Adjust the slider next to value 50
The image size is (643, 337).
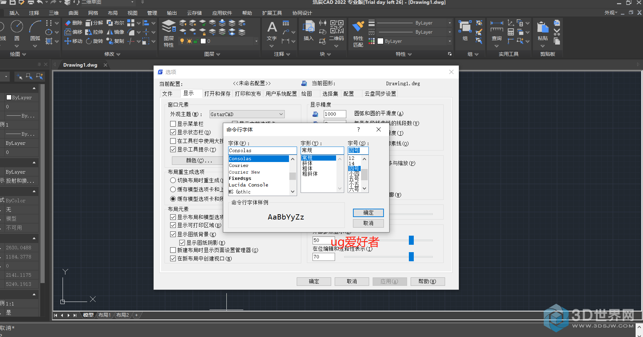[x=411, y=240]
